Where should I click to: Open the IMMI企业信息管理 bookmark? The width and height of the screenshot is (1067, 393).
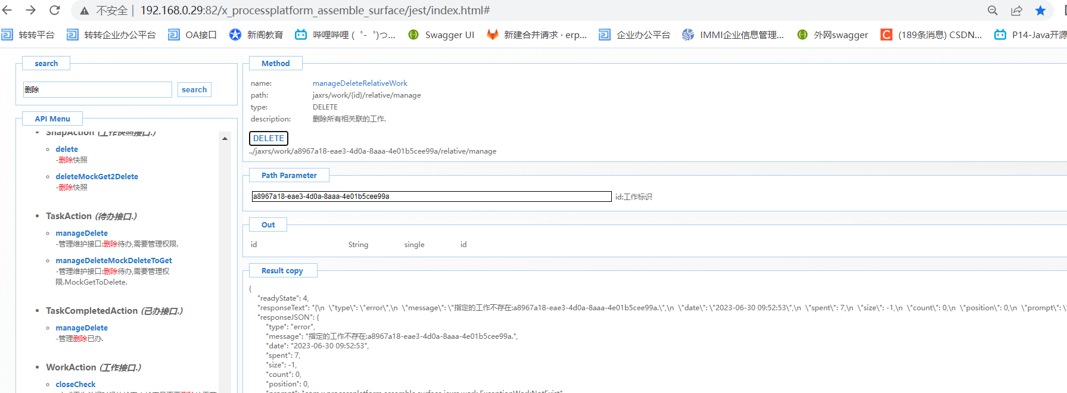733,35
